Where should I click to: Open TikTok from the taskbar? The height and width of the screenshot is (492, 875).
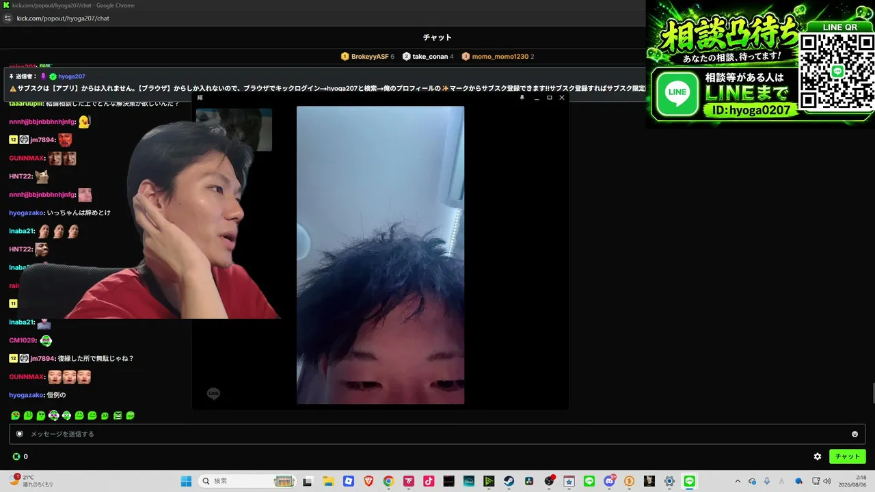pyautogui.click(x=429, y=481)
